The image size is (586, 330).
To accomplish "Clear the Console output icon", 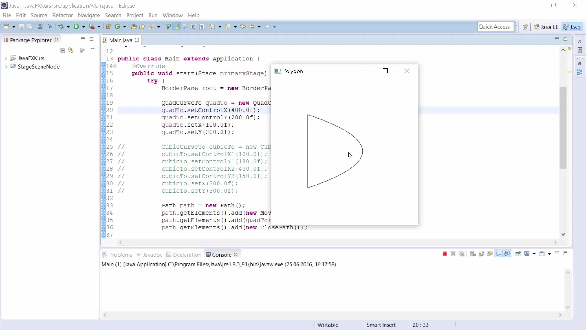I will click(473, 254).
